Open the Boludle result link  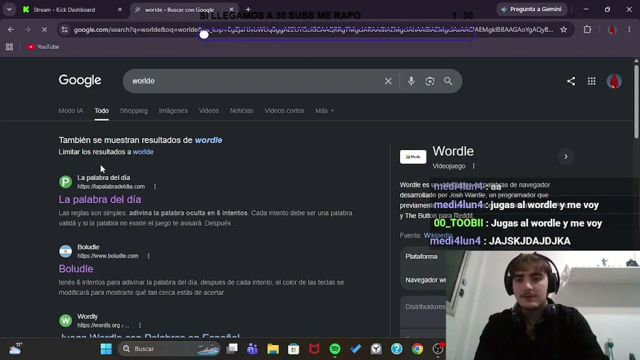click(76, 269)
